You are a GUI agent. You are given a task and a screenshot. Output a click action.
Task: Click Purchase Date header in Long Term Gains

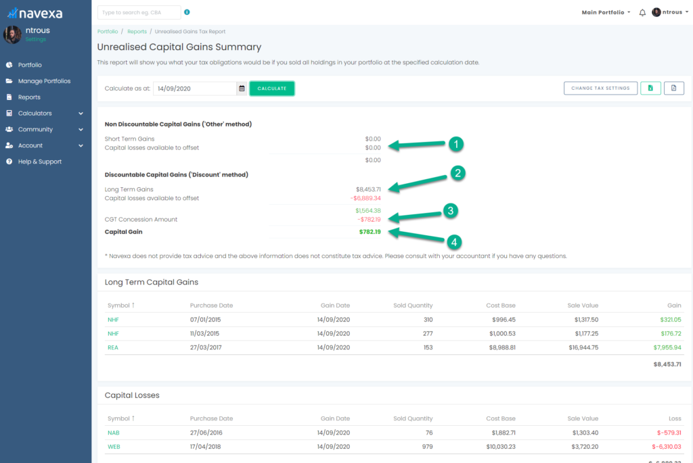click(x=211, y=306)
